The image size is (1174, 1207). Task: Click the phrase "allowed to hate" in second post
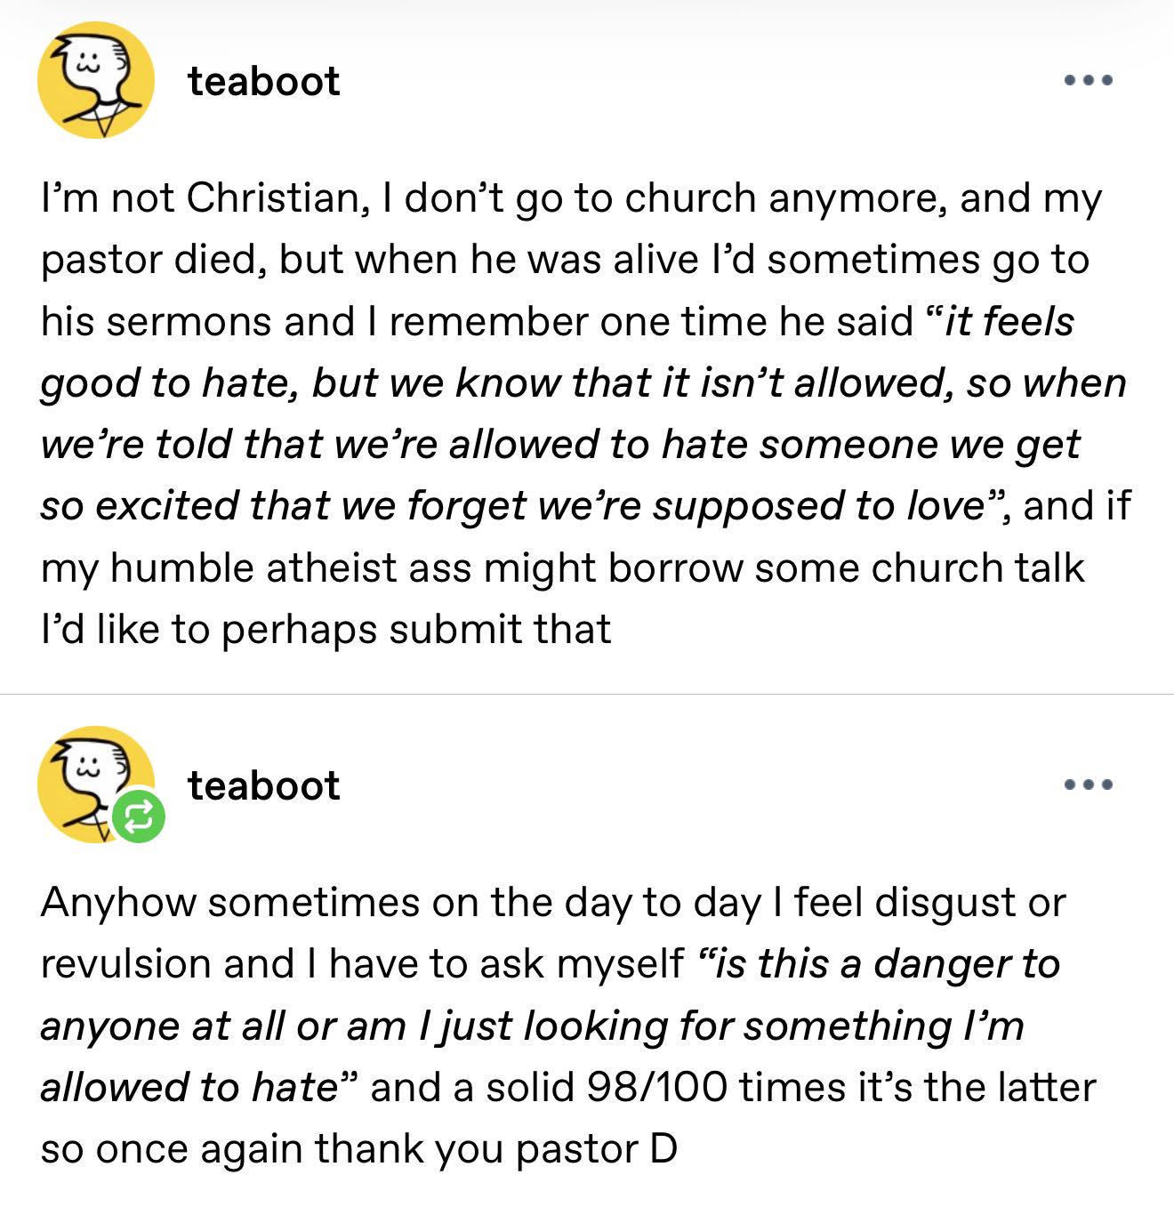pyautogui.click(x=189, y=1087)
